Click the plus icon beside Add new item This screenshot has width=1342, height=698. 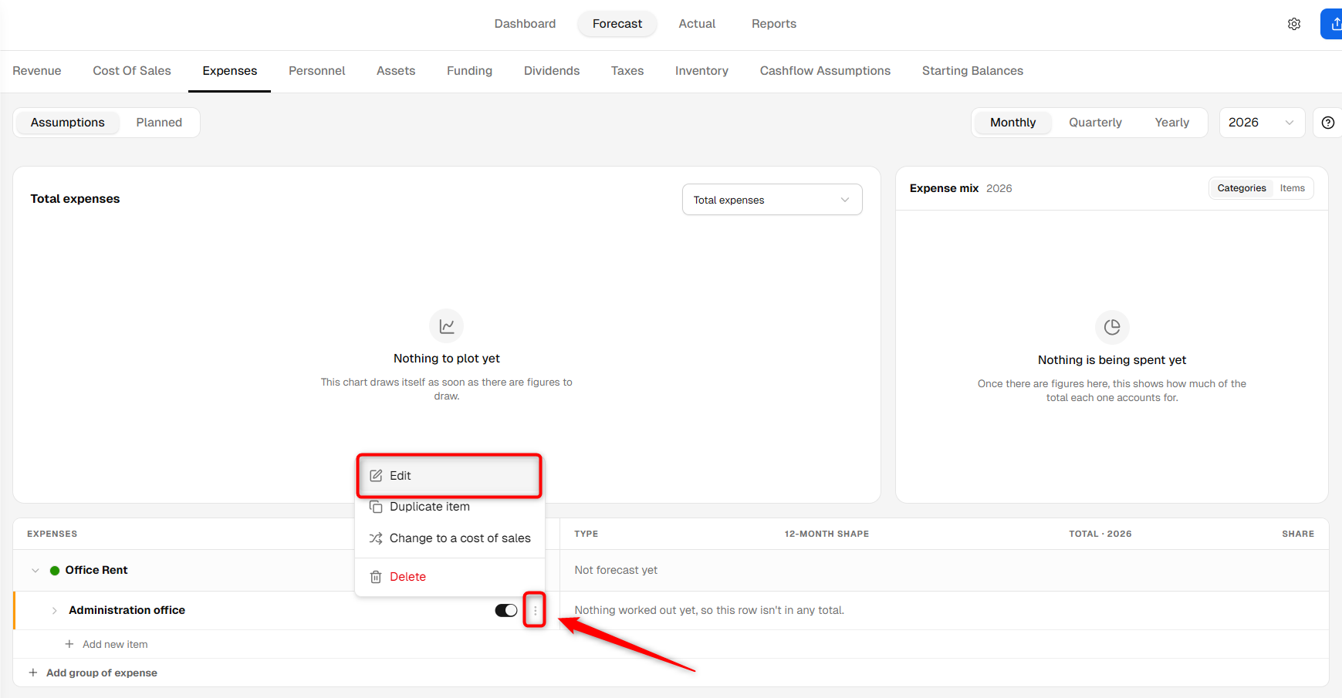69,644
